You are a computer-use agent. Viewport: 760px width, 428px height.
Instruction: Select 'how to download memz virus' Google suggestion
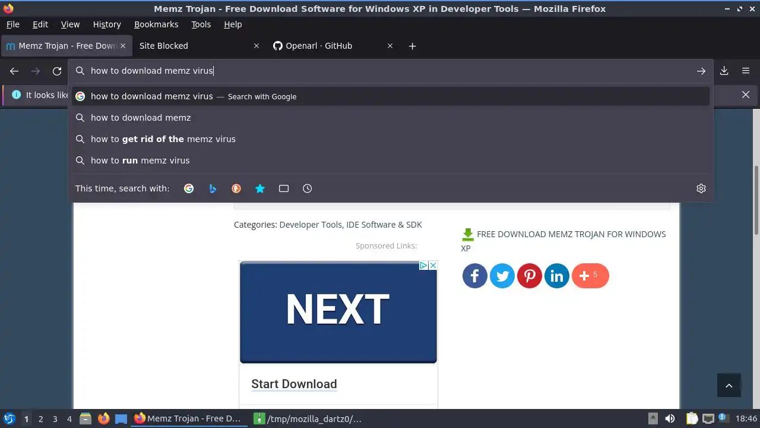tap(391, 96)
